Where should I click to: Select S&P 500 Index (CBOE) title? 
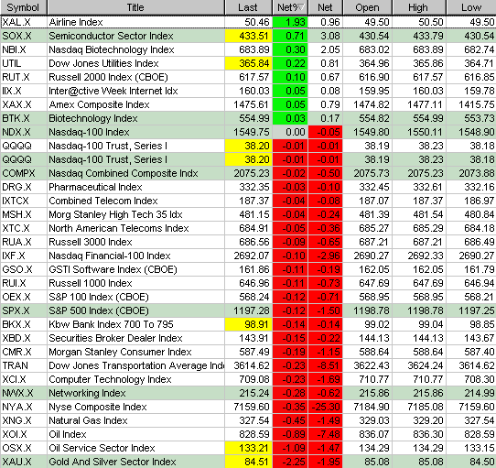pyautogui.click(x=99, y=310)
